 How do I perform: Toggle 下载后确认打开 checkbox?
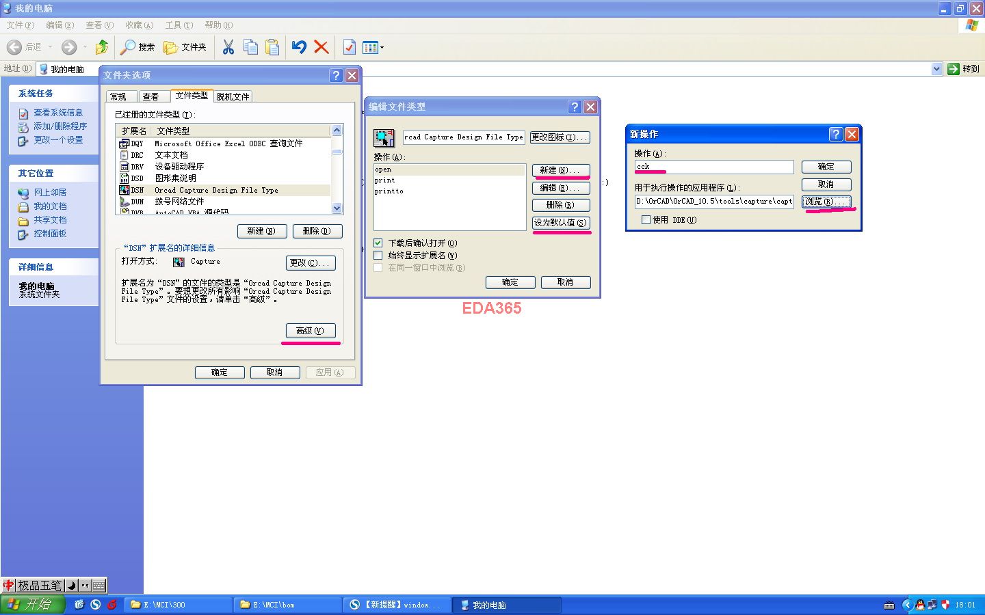(378, 243)
